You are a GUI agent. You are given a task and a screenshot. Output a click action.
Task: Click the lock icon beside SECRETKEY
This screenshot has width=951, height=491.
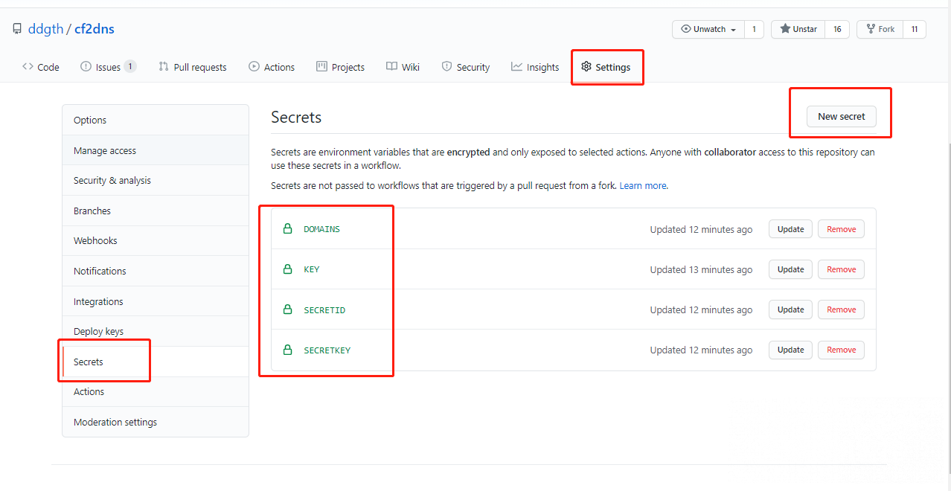pyautogui.click(x=287, y=350)
